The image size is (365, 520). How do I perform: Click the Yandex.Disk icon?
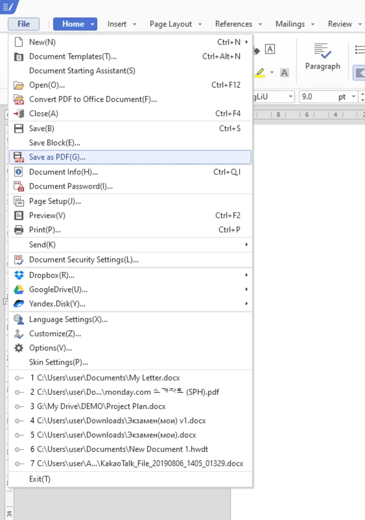[x=19, y=304]
